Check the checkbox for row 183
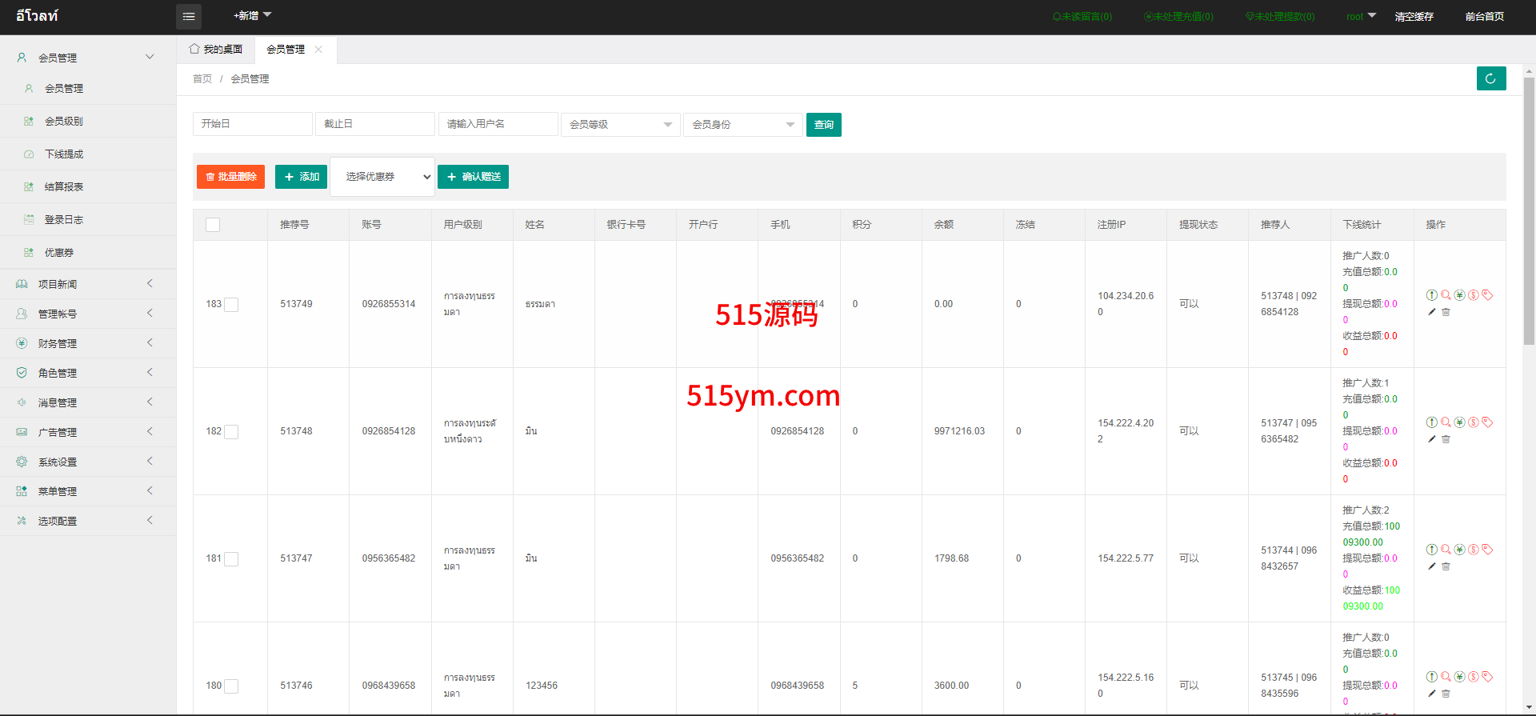 pos(231,305)
